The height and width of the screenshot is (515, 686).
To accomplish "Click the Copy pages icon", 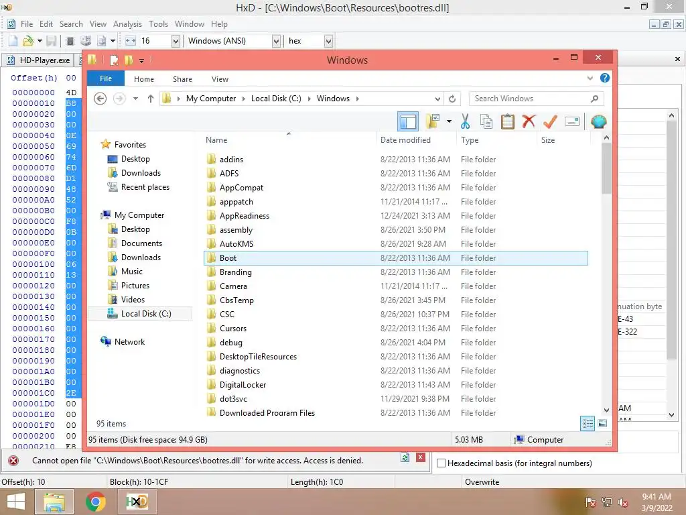I will coord(486,121).
